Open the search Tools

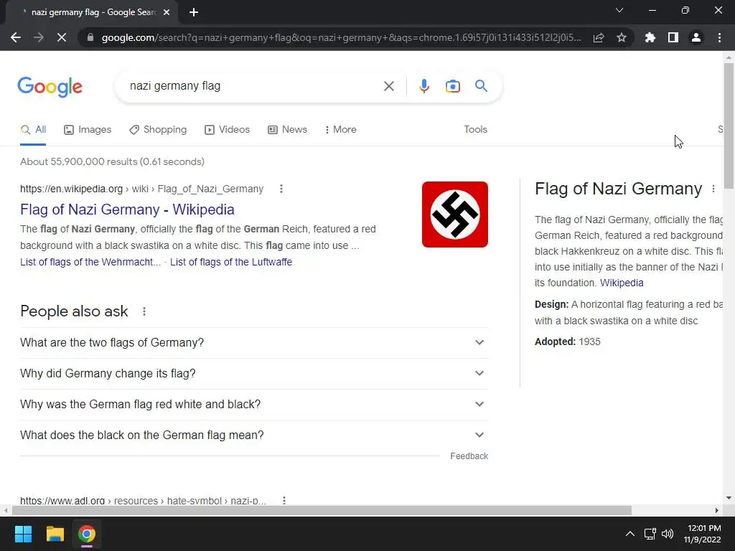[x=475, y=130]
